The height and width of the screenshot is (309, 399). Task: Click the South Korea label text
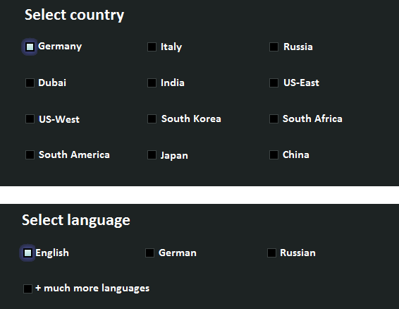(x=191, y=119)
